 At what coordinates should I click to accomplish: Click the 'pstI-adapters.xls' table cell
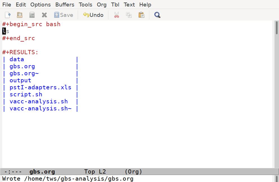[x=40, y=87]
